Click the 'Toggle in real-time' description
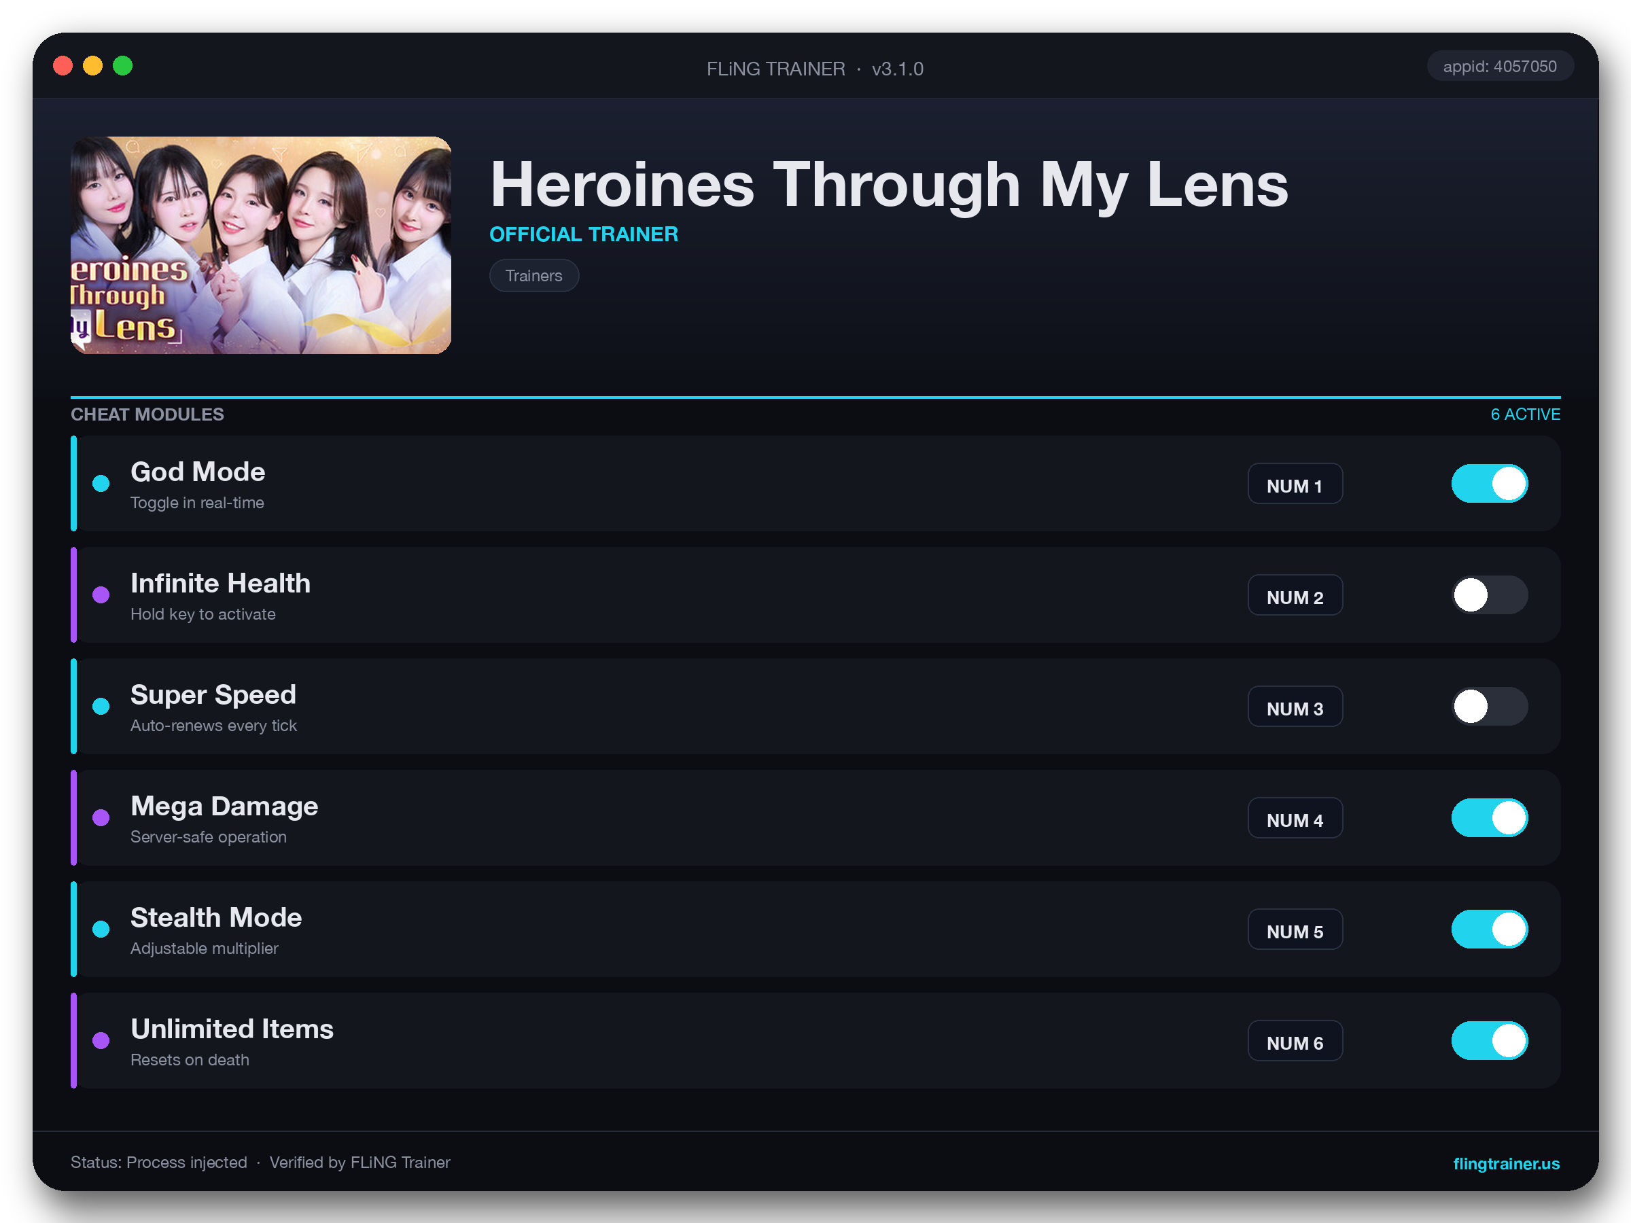This screenshot has height=1223, width=1631. [x=197, y=503]
